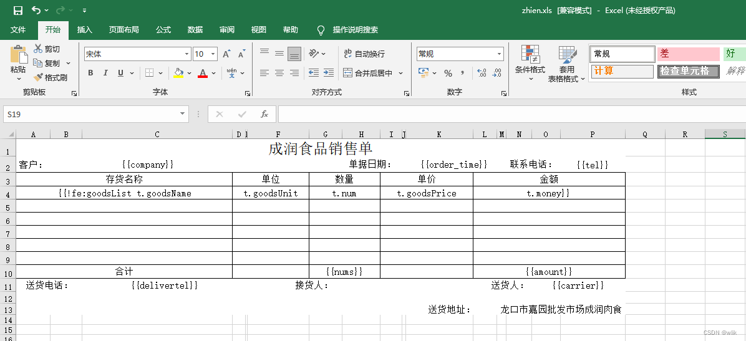Select the {{company}} cell
This screenshot has height=341, width=746.
click(148, 165)
